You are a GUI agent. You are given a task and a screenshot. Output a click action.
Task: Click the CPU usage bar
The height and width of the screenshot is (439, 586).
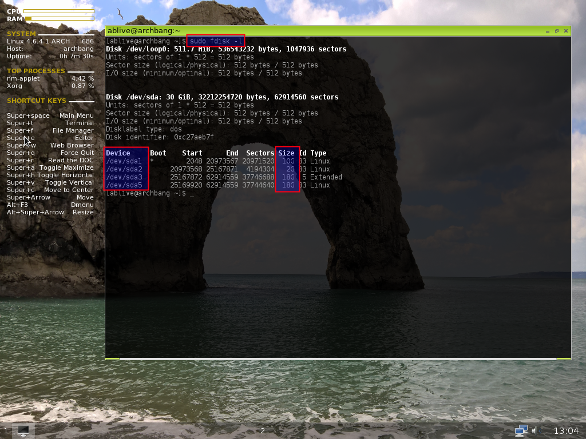[x=59, y=11]
